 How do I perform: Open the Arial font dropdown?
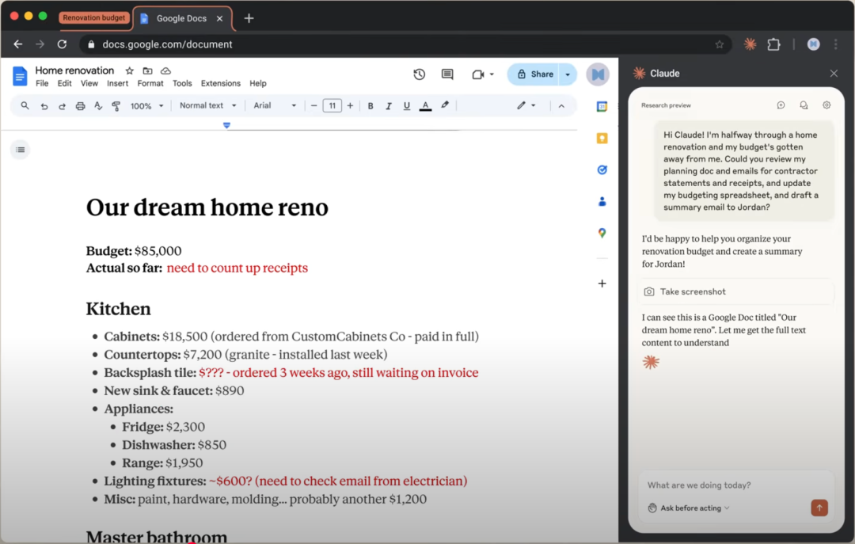pyautogui.click(x=274, y=105)
